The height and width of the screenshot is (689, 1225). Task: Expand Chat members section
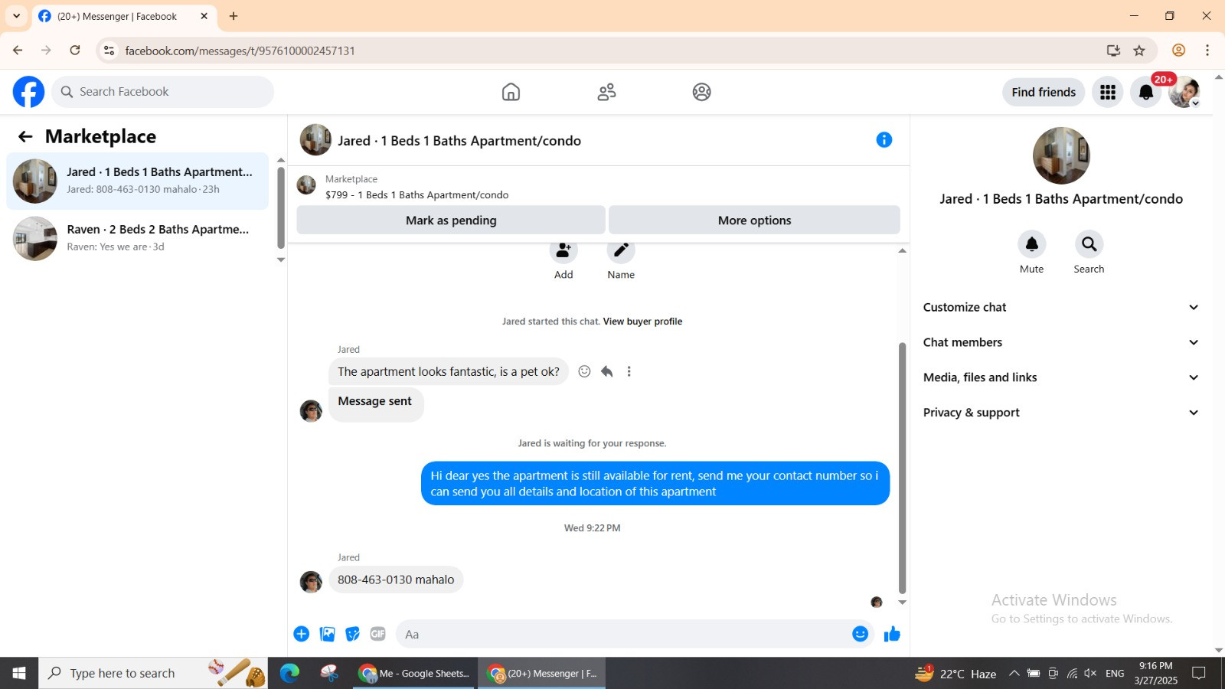[1060, 342]
